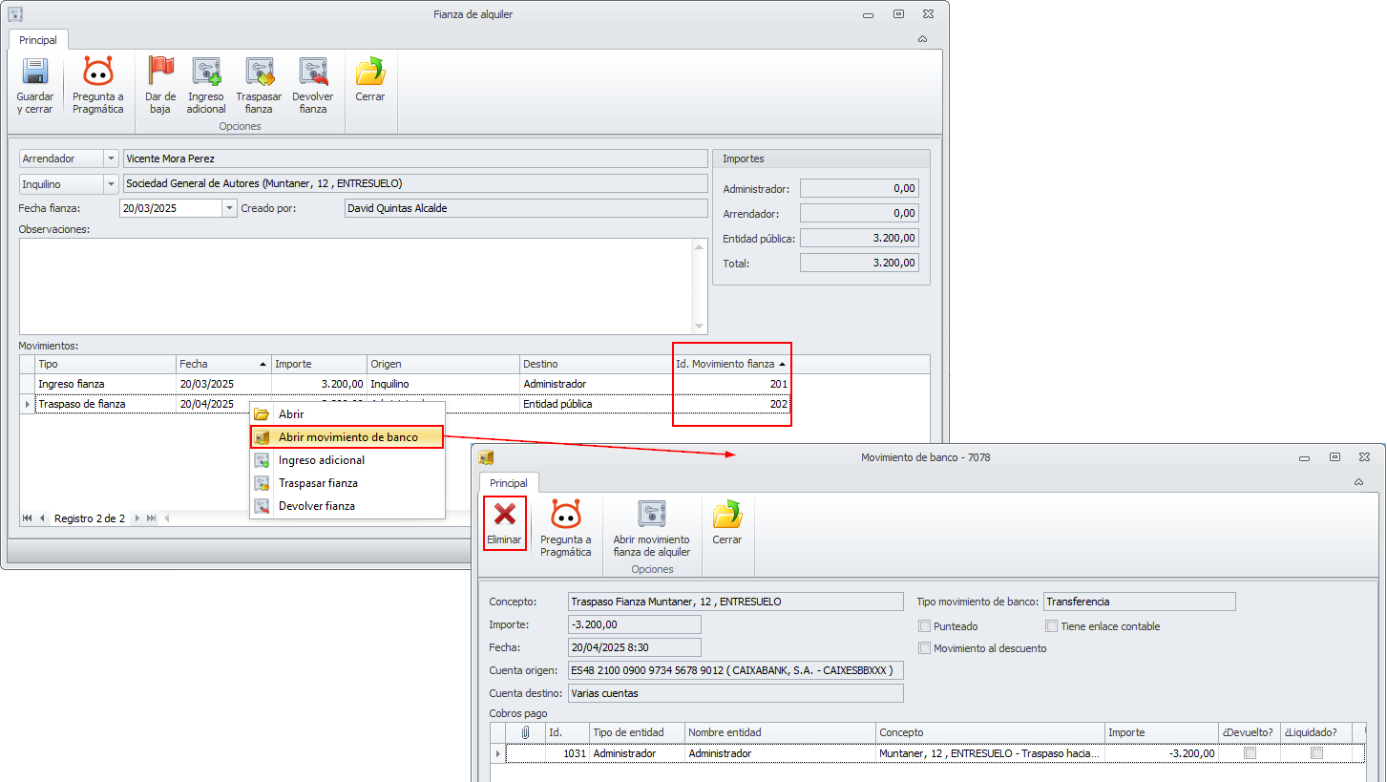The height and width of the screenshot is (782, 1387).
Task: Open the Arrendador type dropdown
Action: point(112,159)
